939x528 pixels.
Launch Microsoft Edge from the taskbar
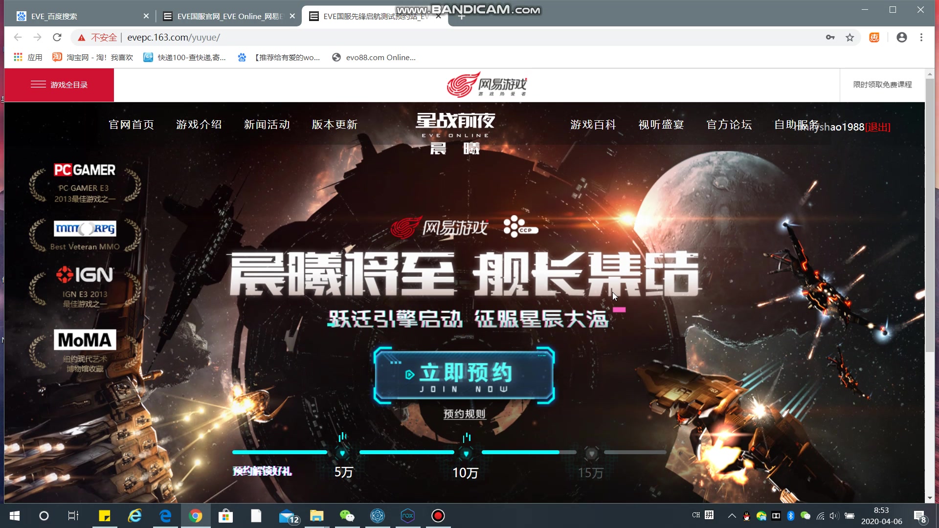coord(165,516)
